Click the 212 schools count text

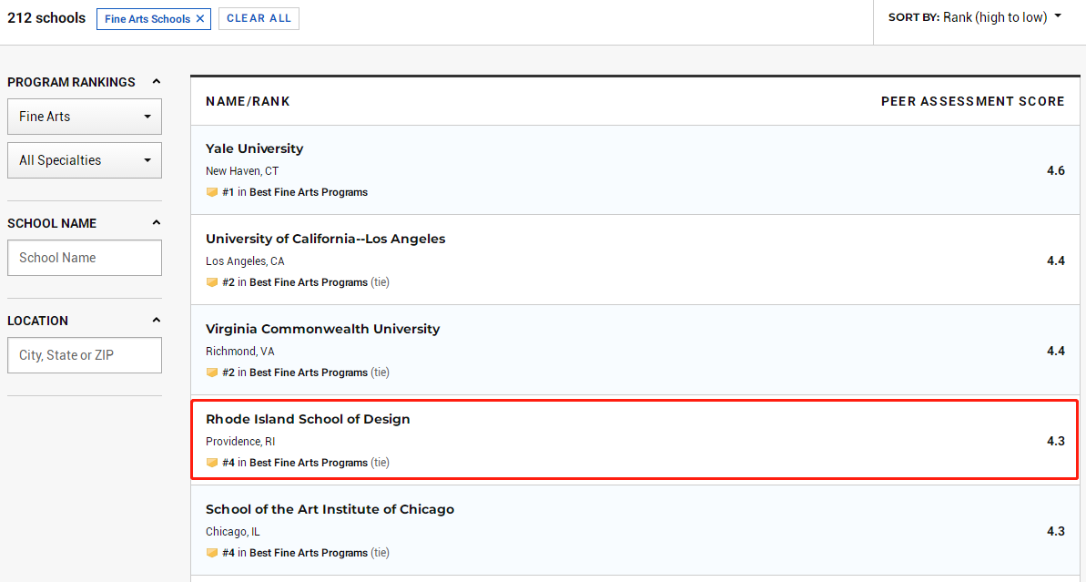coord(46,18)
